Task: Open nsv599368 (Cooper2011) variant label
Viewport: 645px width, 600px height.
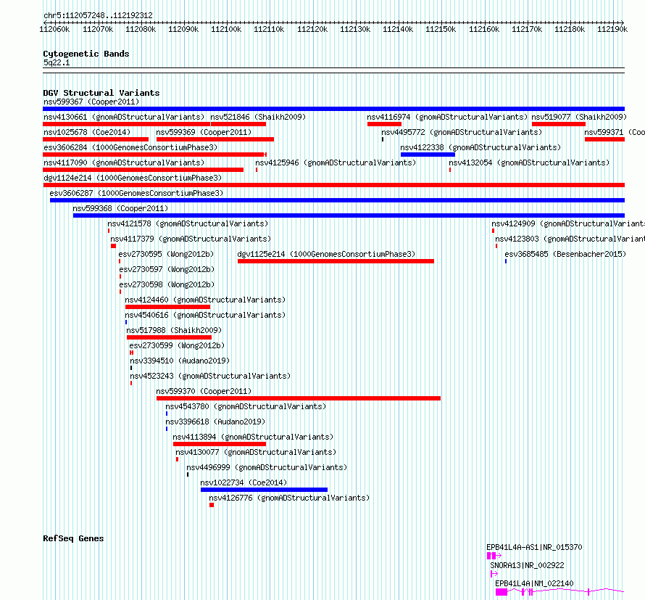Action: point(120,208)
